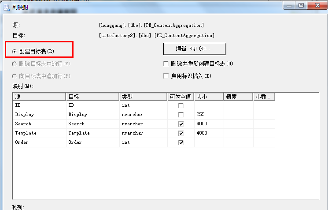Click the 大小 column header
Viewport: 328px width, 210px height.
(209, 97)
